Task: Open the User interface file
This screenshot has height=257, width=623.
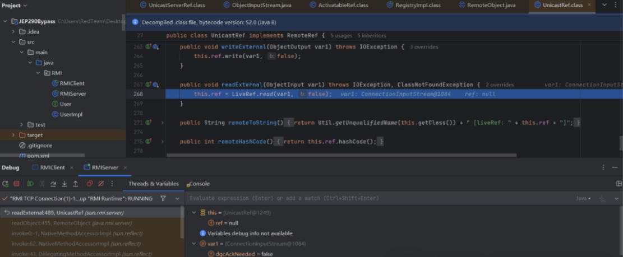Action: pyautogui.click(x=62, y=104)
